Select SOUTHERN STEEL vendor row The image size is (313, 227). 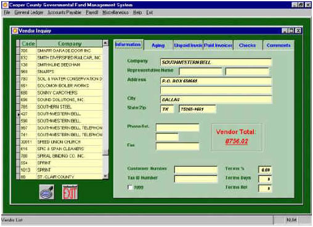(x=61, y=106)
